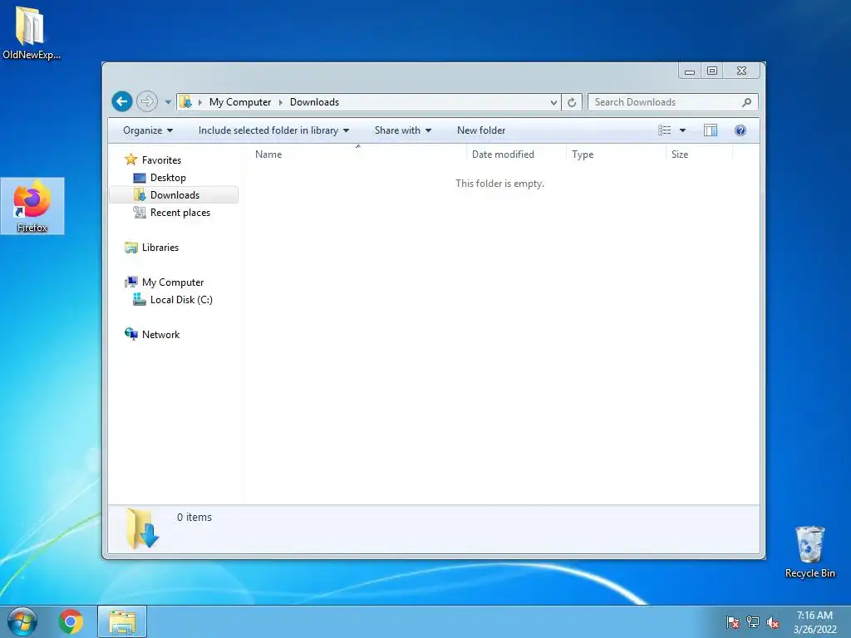Click the magnifier search icon
Viewport: 851px width, 638px height.
pyautogui.click(x=747, y=102)
